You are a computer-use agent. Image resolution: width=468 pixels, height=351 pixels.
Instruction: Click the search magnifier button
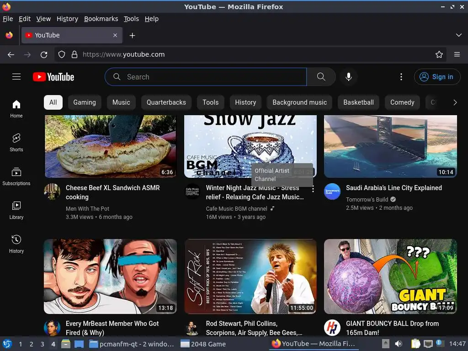point(321,77)
